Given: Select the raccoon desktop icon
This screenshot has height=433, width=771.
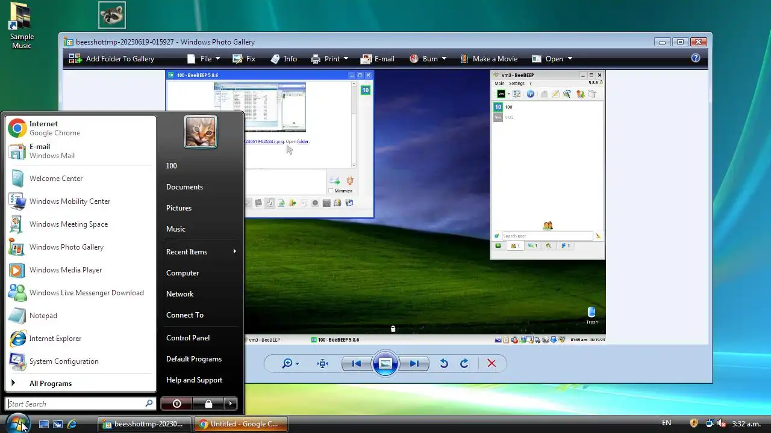Looking at the screenshot, I should click(112, 15).
